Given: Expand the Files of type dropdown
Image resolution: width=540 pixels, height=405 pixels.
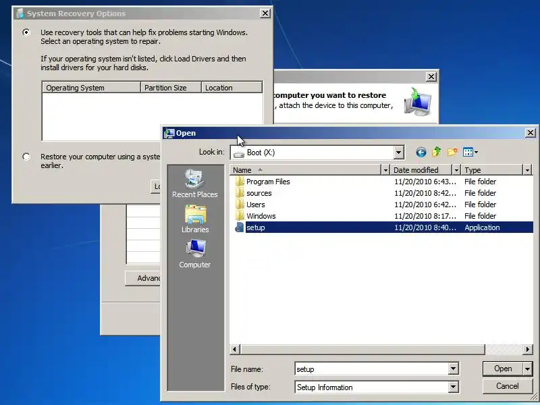Looking at the screenshot, I should (453, 387).
